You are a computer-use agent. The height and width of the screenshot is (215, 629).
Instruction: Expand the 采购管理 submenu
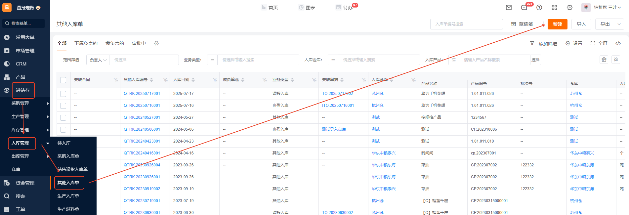tap(48, 104)
